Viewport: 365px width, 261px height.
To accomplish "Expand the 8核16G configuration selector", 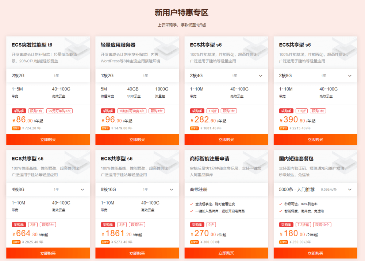I will tap(172, 190).
